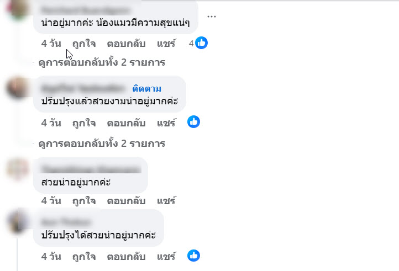Expand the 2 replies under the ปรับปรุงแล้วสวยงาม comment
This screenshot has width=399, height=271.
(102, 144)
